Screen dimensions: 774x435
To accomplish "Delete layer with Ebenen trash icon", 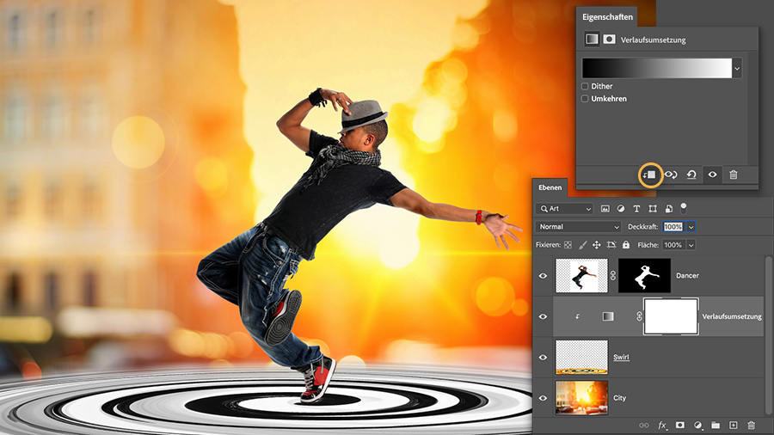I will click(x=752, y=426).
